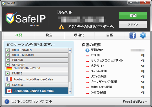Click the location list down arrow

[70, 92]
